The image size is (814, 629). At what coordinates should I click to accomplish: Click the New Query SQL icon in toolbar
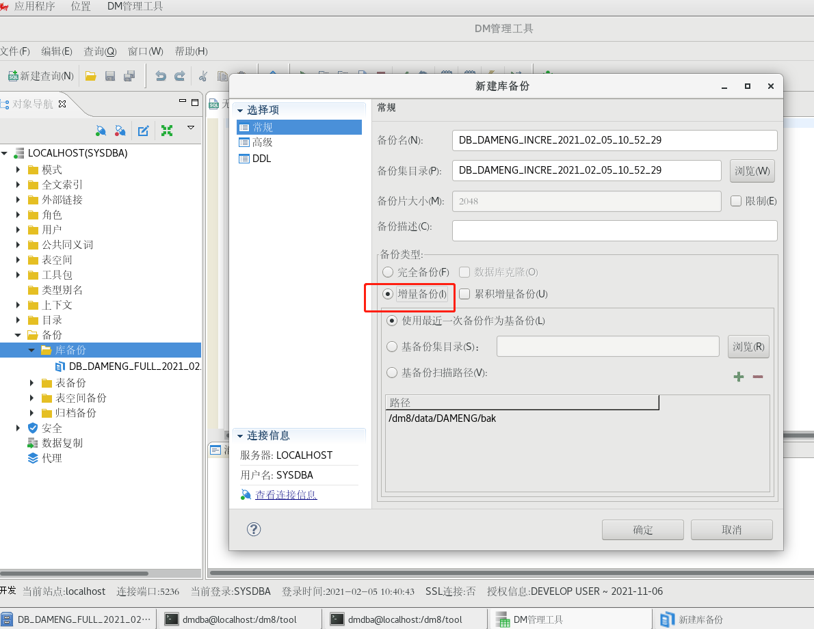(13, 77)
